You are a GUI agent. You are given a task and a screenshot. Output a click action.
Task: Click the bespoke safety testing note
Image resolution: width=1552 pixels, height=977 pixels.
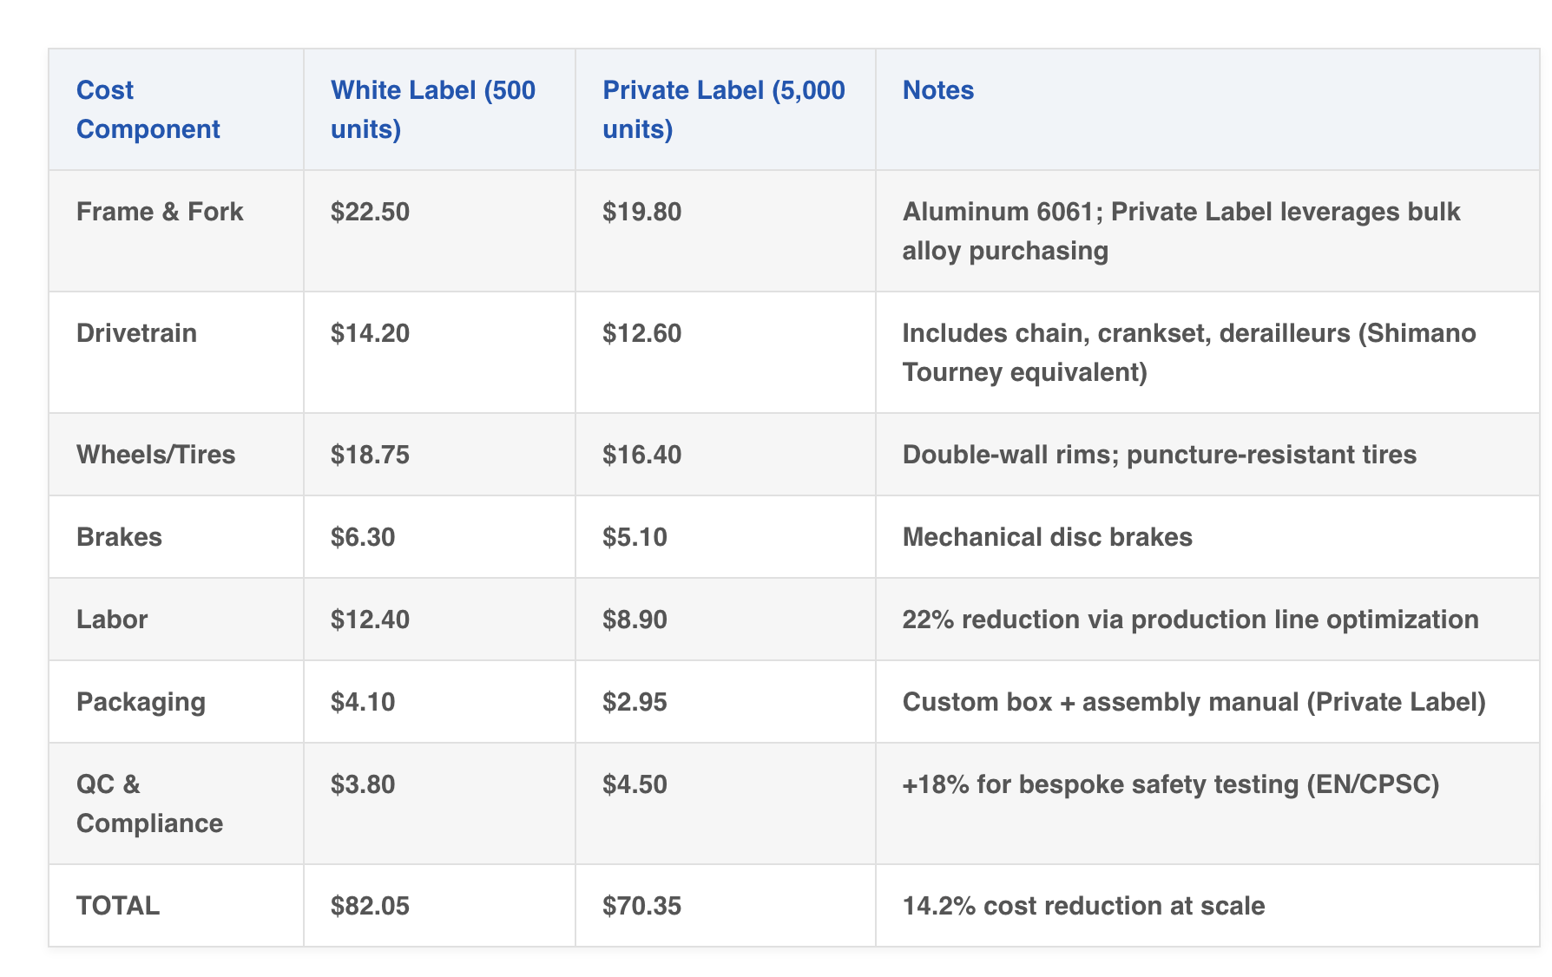coord(1170,784)
